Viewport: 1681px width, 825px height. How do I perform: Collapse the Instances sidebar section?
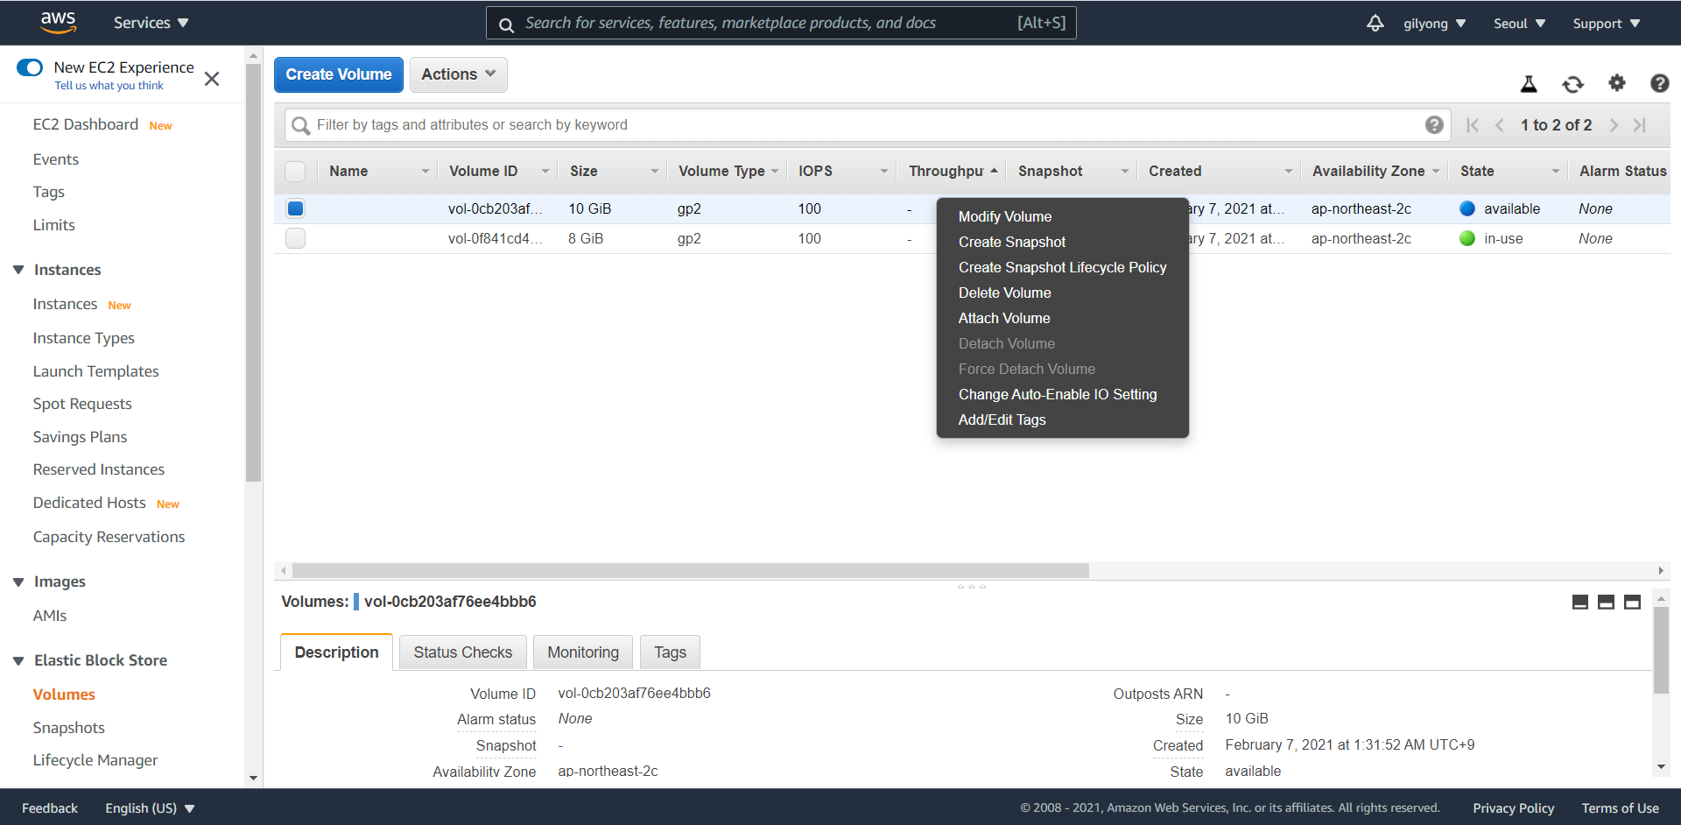[x=18, y=270]
